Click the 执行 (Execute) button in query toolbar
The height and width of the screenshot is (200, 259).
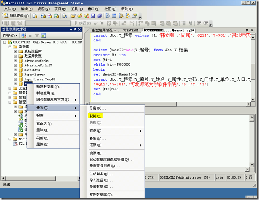[83, 23]
